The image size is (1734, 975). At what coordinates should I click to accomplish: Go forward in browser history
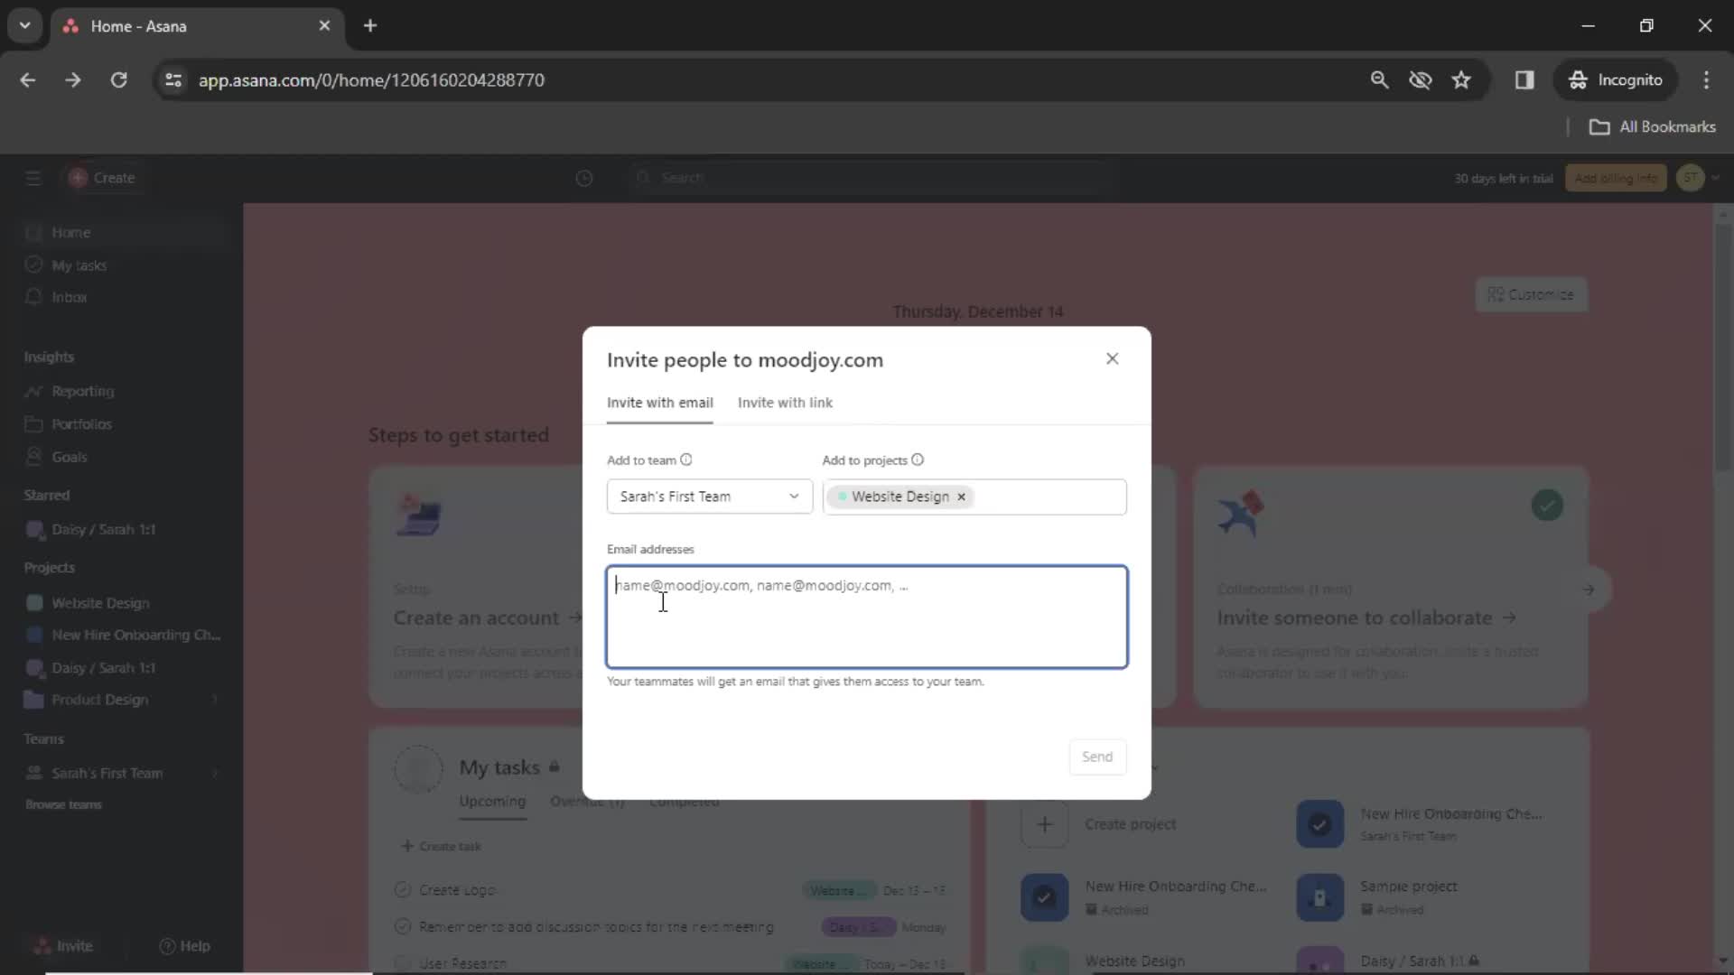[x=73, y=79]
